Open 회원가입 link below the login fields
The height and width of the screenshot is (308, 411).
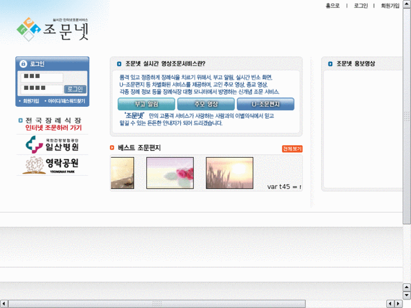(31, 101)
